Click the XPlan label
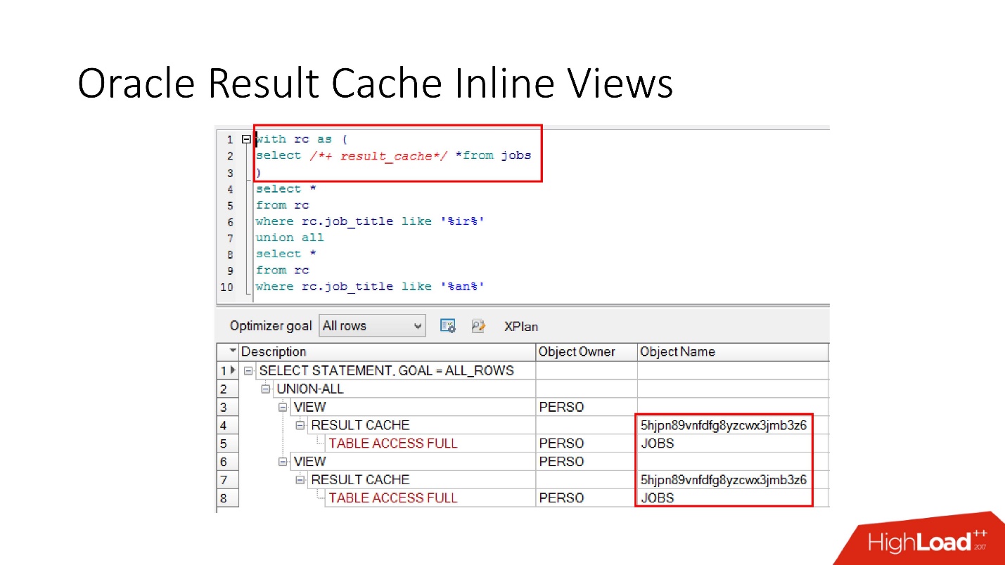 tap(521, 326)
